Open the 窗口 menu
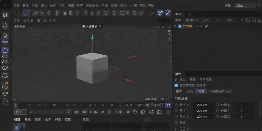This screenshot has height=131, width=262. coord(143,6)
